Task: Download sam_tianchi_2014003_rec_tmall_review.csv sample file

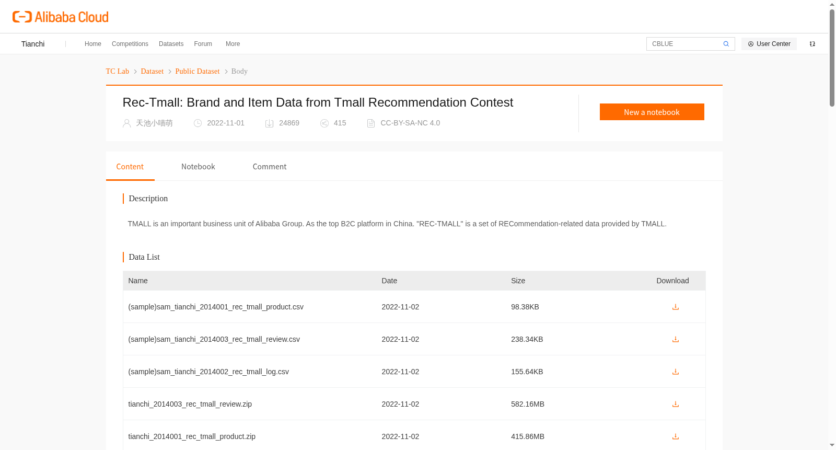Action: pyautogui.click(x=675, y=339)
